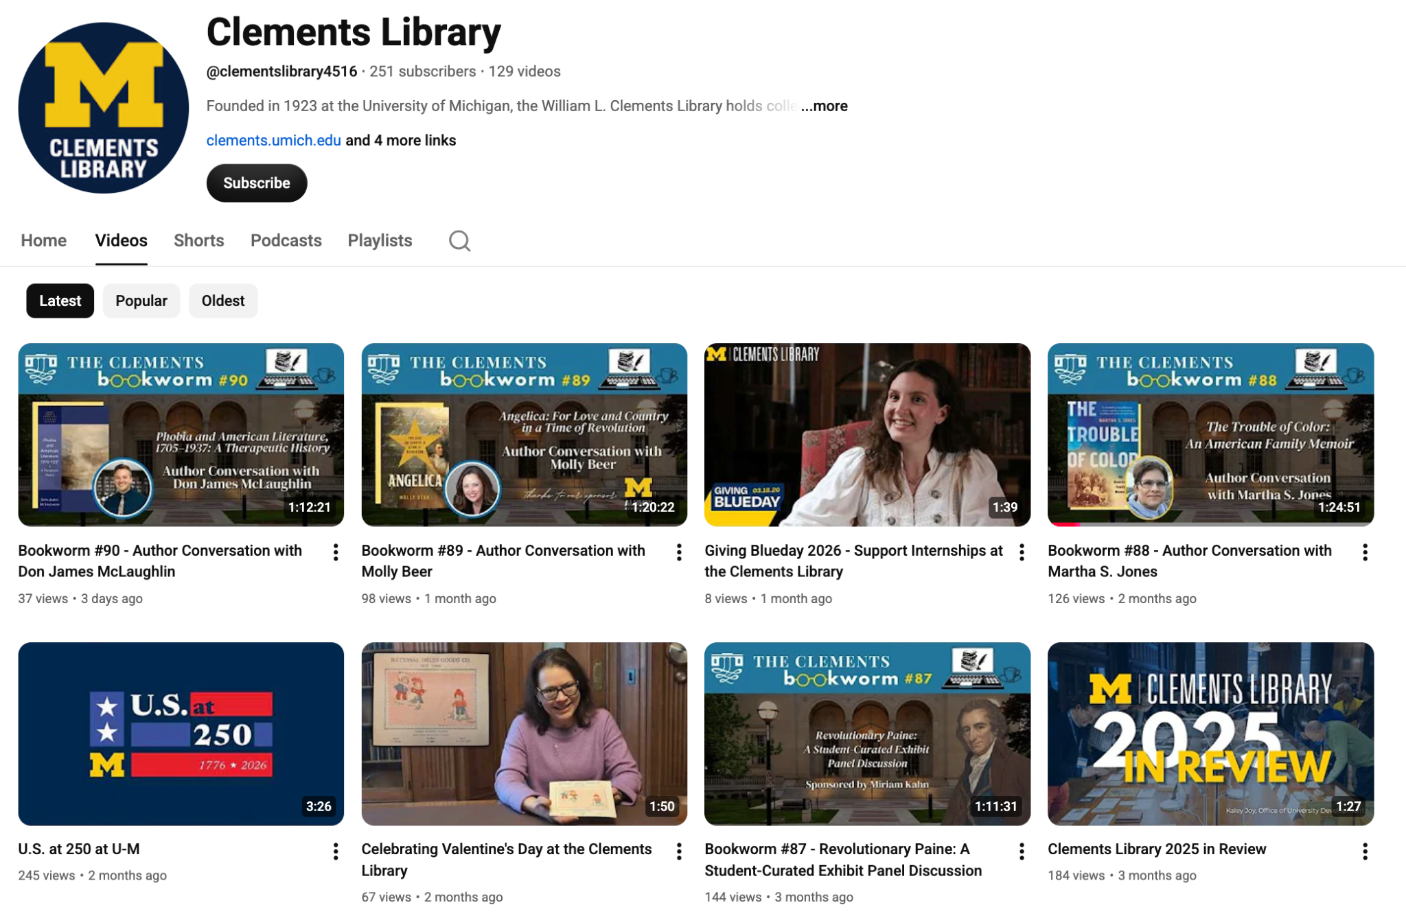
Task: Open more options for U.S. at 250 video
Action: pos(335,851)
